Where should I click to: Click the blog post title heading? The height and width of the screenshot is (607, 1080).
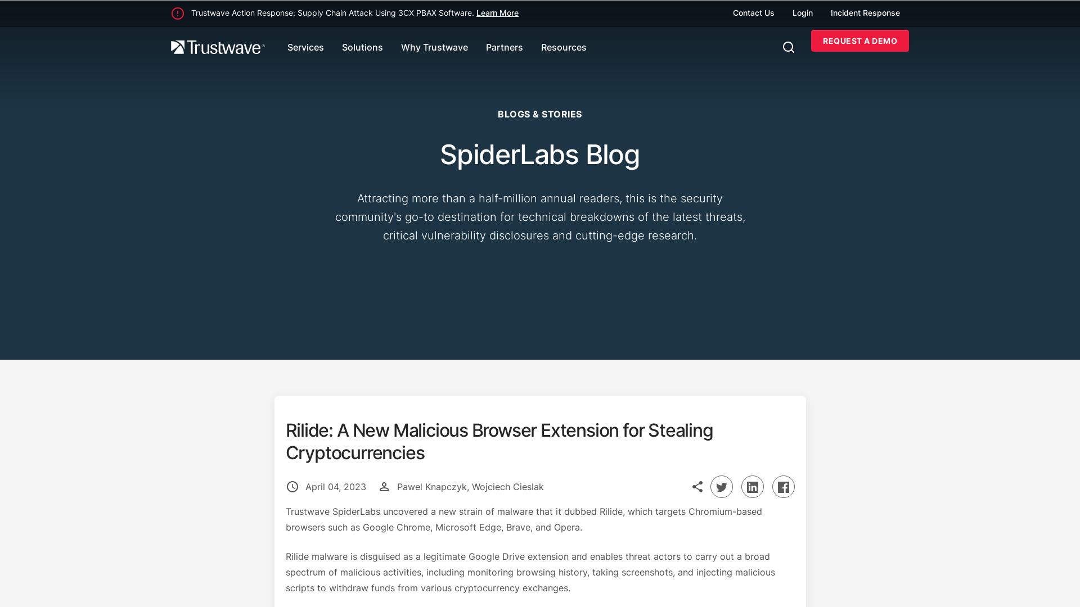pyautogui.click(x=499, y=442)
